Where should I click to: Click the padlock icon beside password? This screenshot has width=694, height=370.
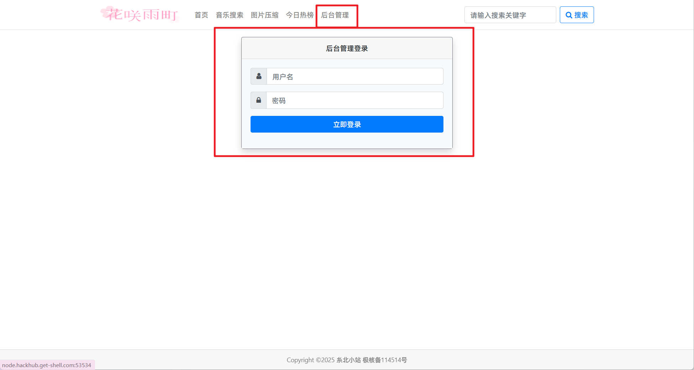[259, 100]
